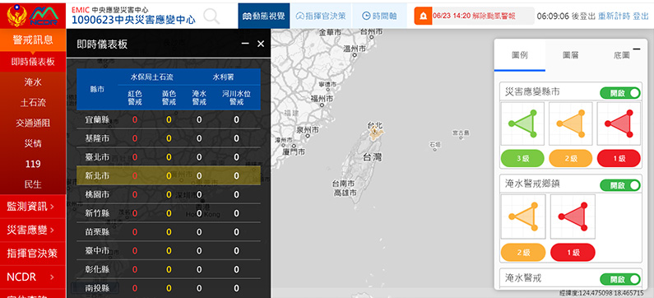Viewport: 654px width, 298px height.
Task: Select 即時儀表板 sidebar item
Action: pos(33,62)
